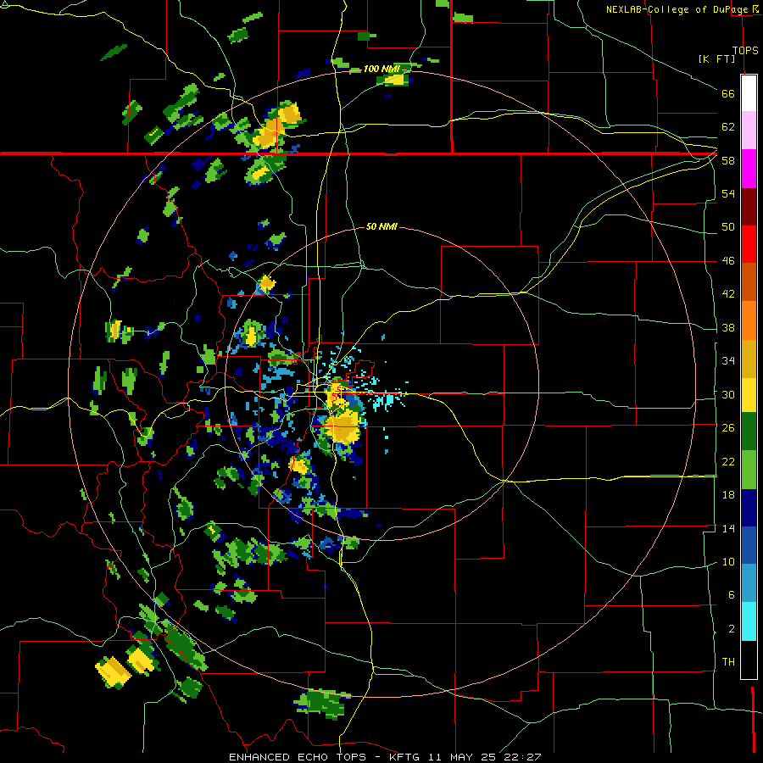This screenshot has width=763, height=763.
Task: Click the ENHANCED ECHO TOPS caption text
Action: click(x=300, y=757)
